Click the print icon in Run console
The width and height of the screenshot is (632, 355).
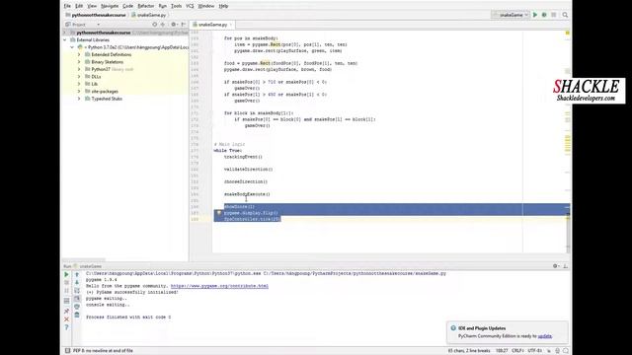(x=77, y=307)
